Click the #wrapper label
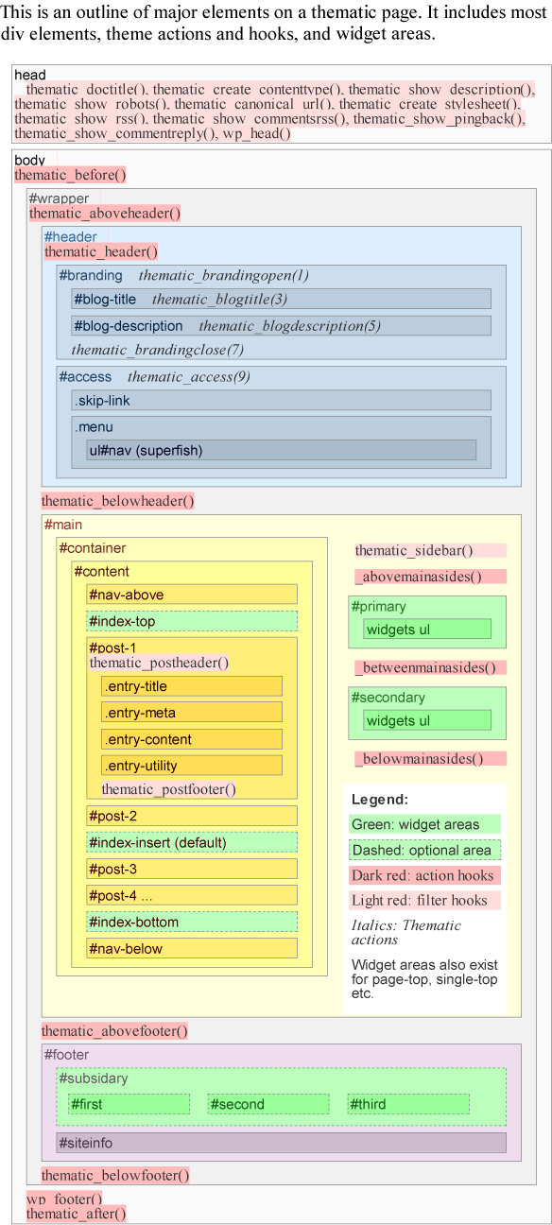The width and height of the screenshot is (552, 1225). 59,198
